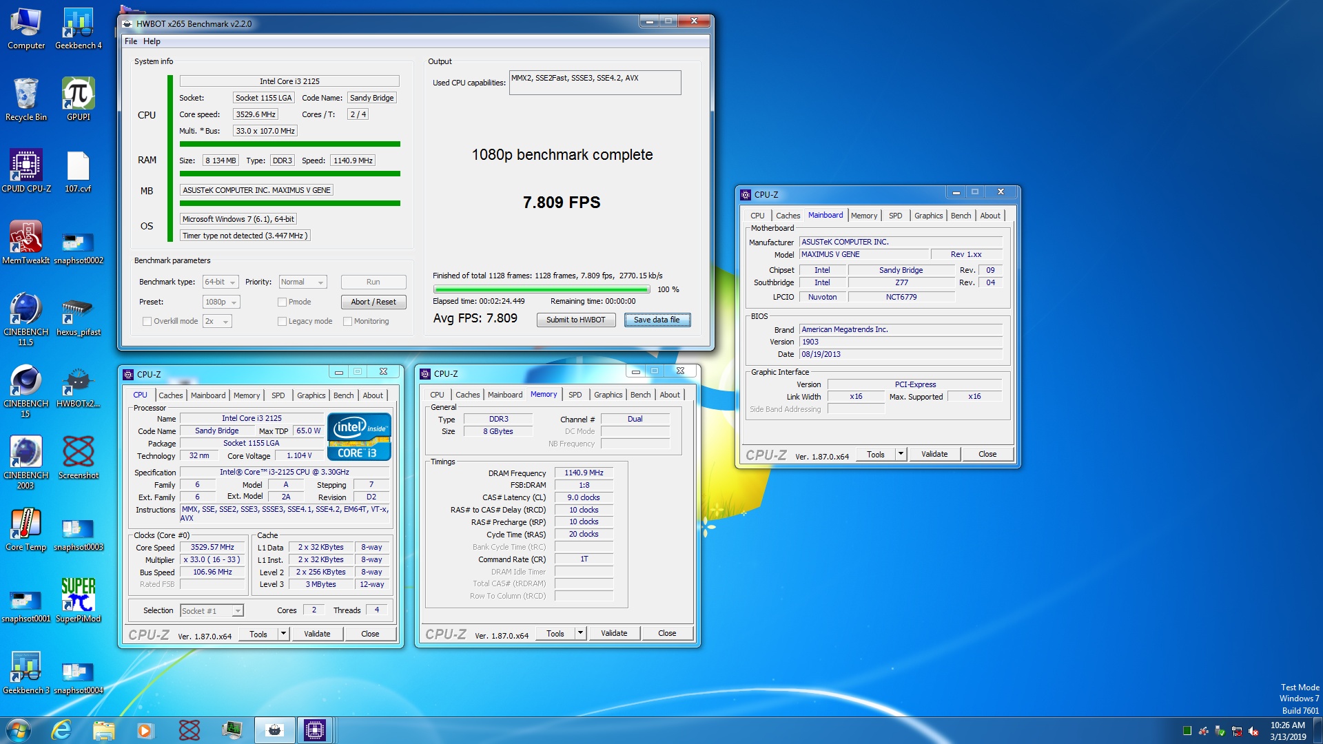Launch CINEBENCH 11.5 shortcut

[26, 319]
